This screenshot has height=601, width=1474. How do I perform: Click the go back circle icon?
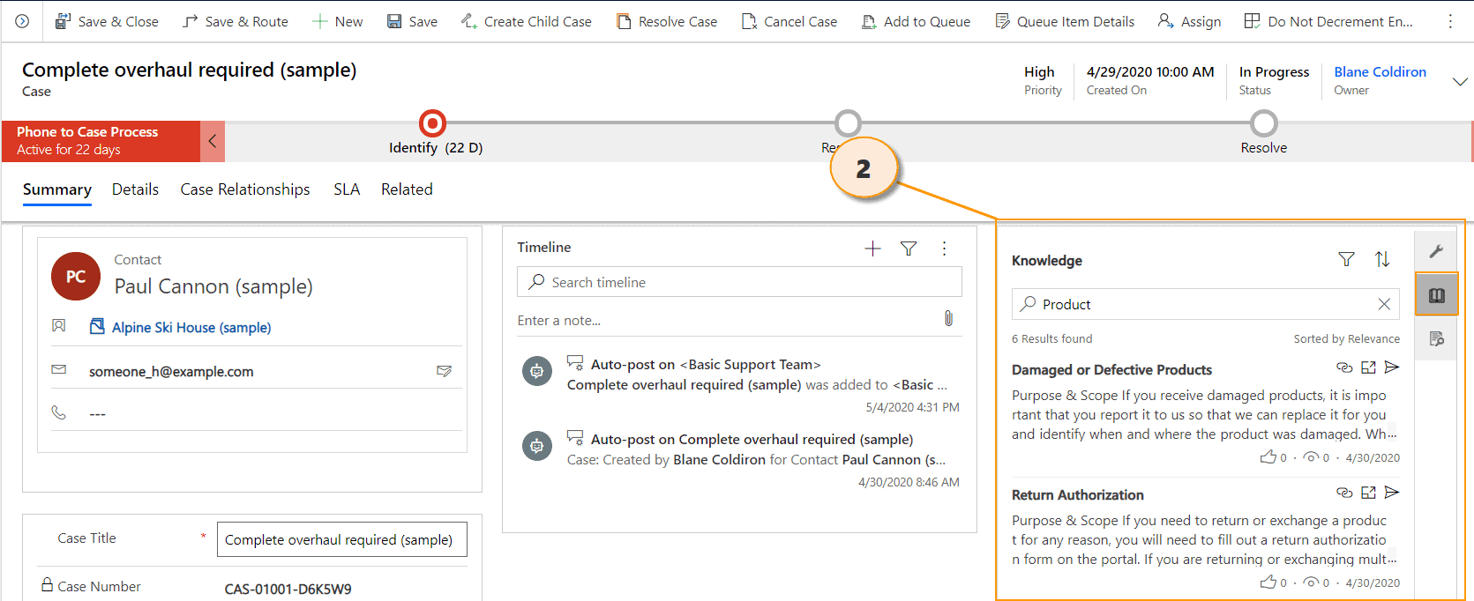(22, 21)
